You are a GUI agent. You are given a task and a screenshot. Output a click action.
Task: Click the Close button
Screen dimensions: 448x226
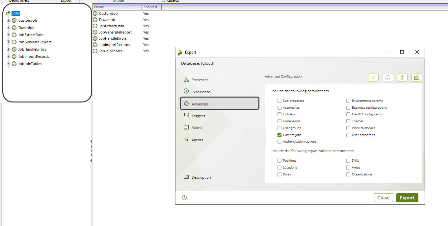coord(383,198)
